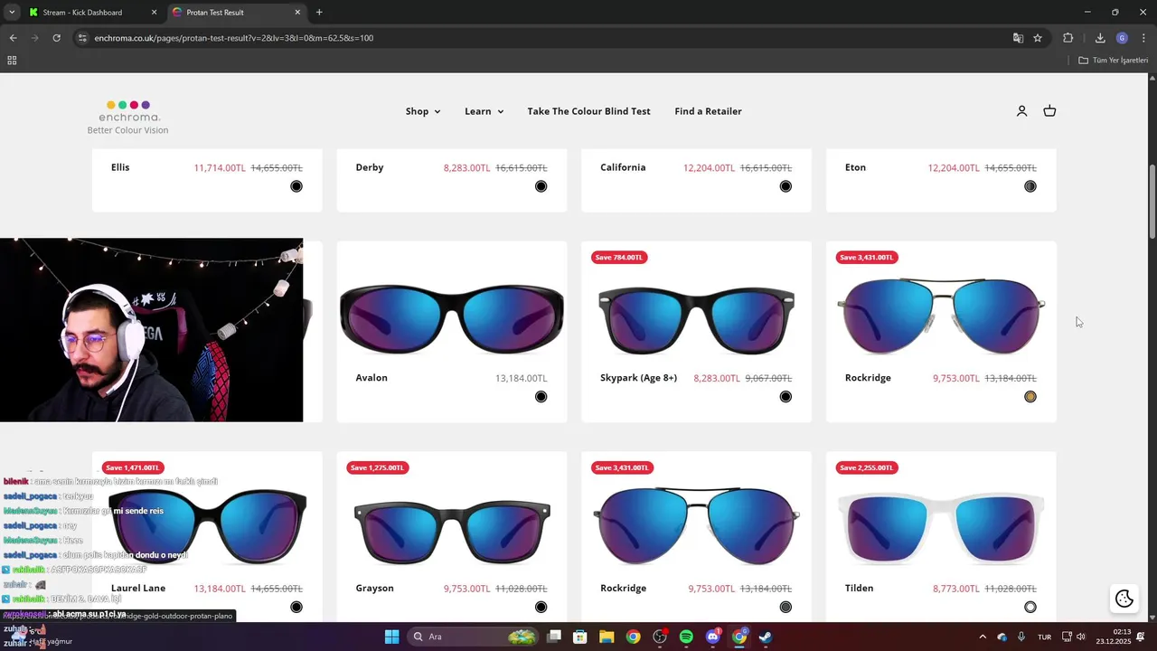Click the Windows taskbar search box

(475, 637)
